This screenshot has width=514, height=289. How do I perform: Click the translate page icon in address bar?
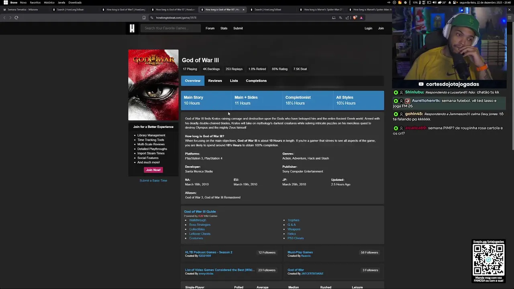(x=341, y=18)
